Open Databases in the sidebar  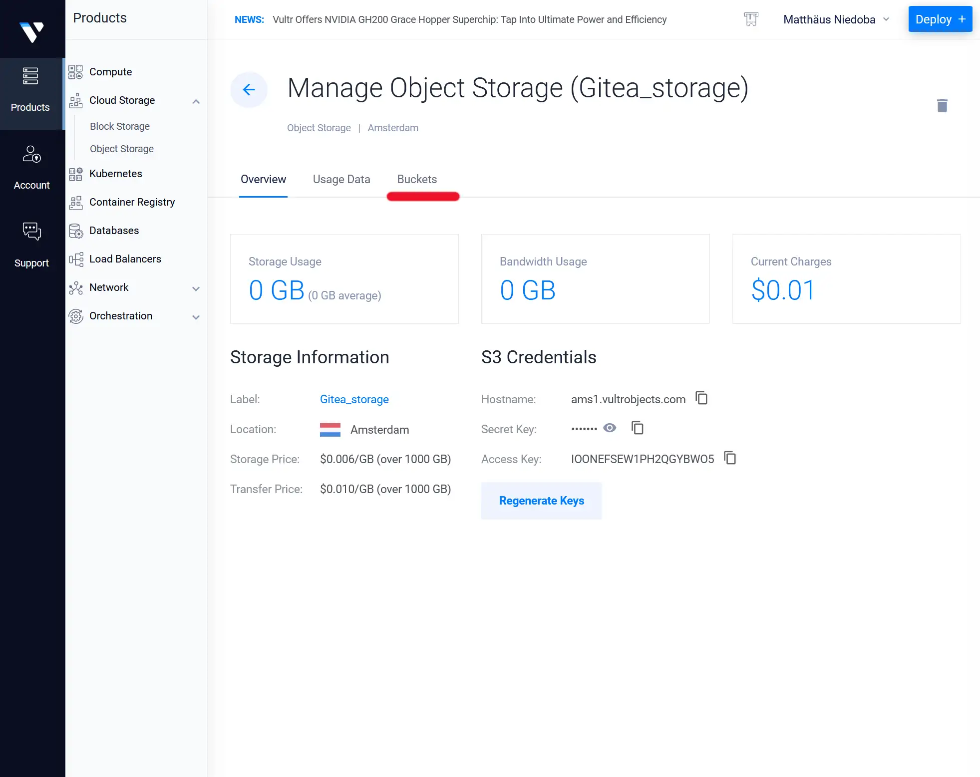point(114,230)
